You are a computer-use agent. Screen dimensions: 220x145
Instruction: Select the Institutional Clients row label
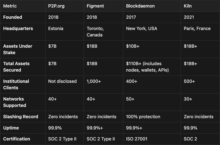(16, 84)
